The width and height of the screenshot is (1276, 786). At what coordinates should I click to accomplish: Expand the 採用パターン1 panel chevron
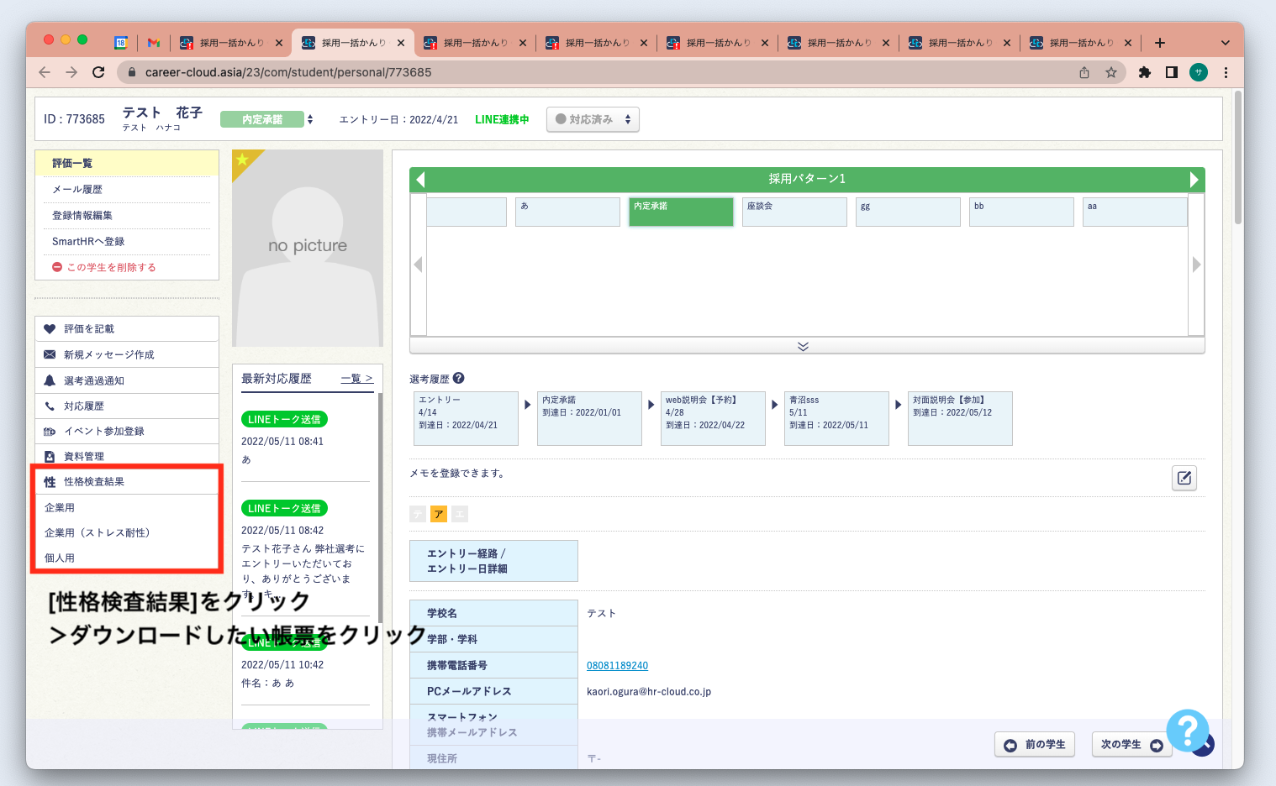click(803, 346)
